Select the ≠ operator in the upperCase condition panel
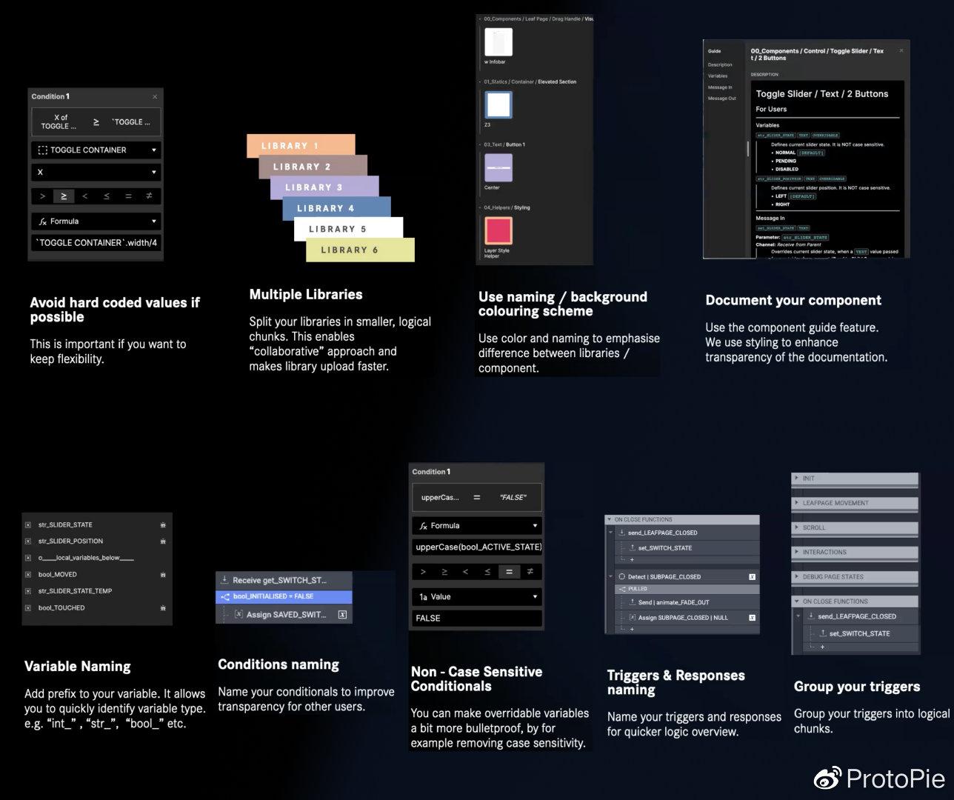 (530, 572)
